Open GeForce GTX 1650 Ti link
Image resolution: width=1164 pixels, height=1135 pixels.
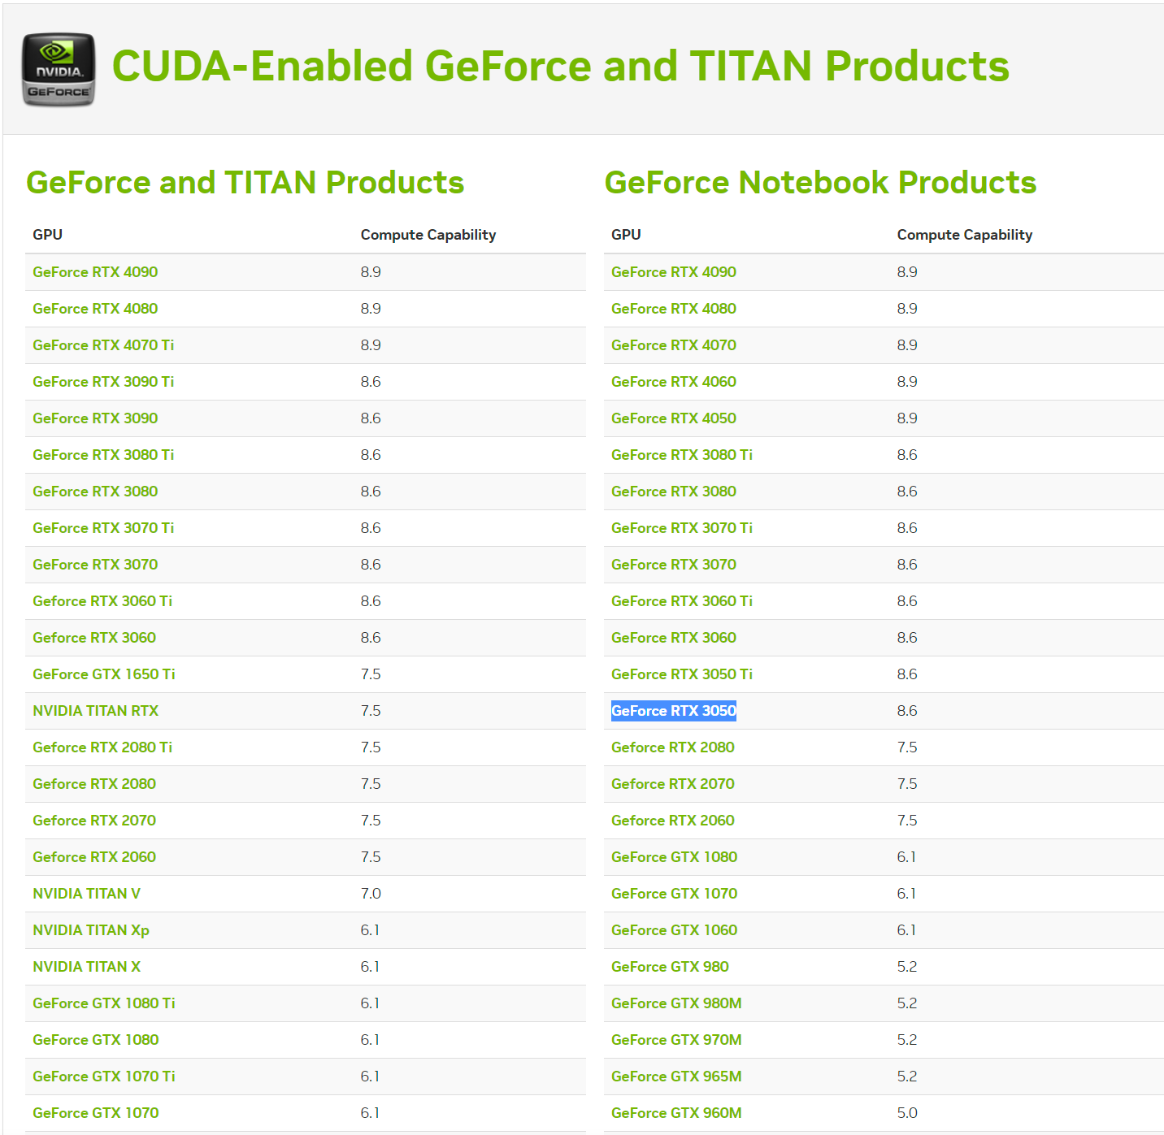tap(104, 674)
